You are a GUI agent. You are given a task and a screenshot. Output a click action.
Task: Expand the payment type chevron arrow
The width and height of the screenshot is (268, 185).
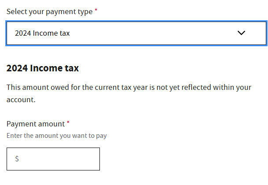[241, 33]
